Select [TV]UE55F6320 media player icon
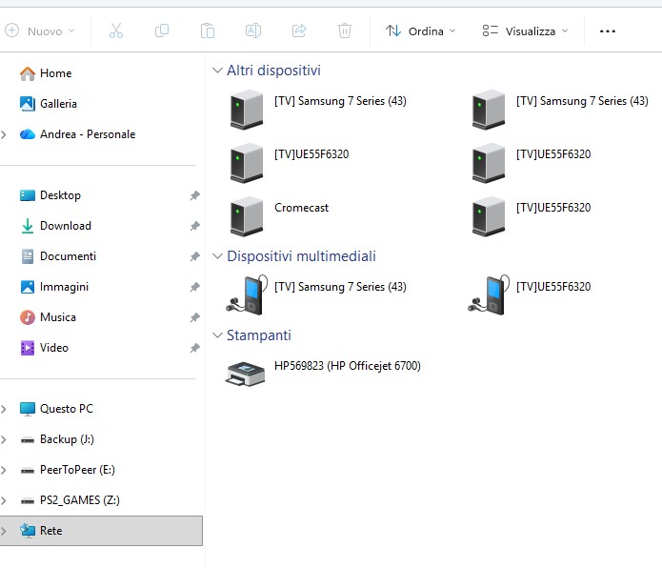Screen dimensions: 662x568 [x=489, y=294]
